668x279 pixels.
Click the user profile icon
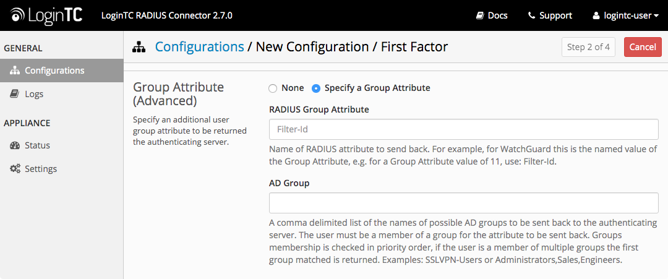[x=596, y=15]
